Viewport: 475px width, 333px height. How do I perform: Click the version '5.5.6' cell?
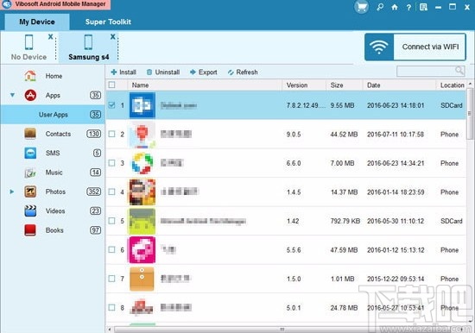(294, 250)
